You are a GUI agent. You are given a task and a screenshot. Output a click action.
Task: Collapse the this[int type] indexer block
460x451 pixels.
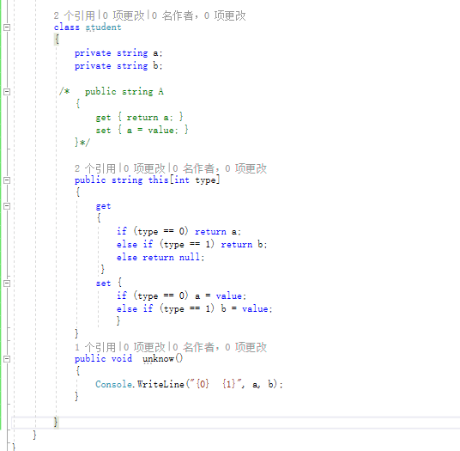7,180
